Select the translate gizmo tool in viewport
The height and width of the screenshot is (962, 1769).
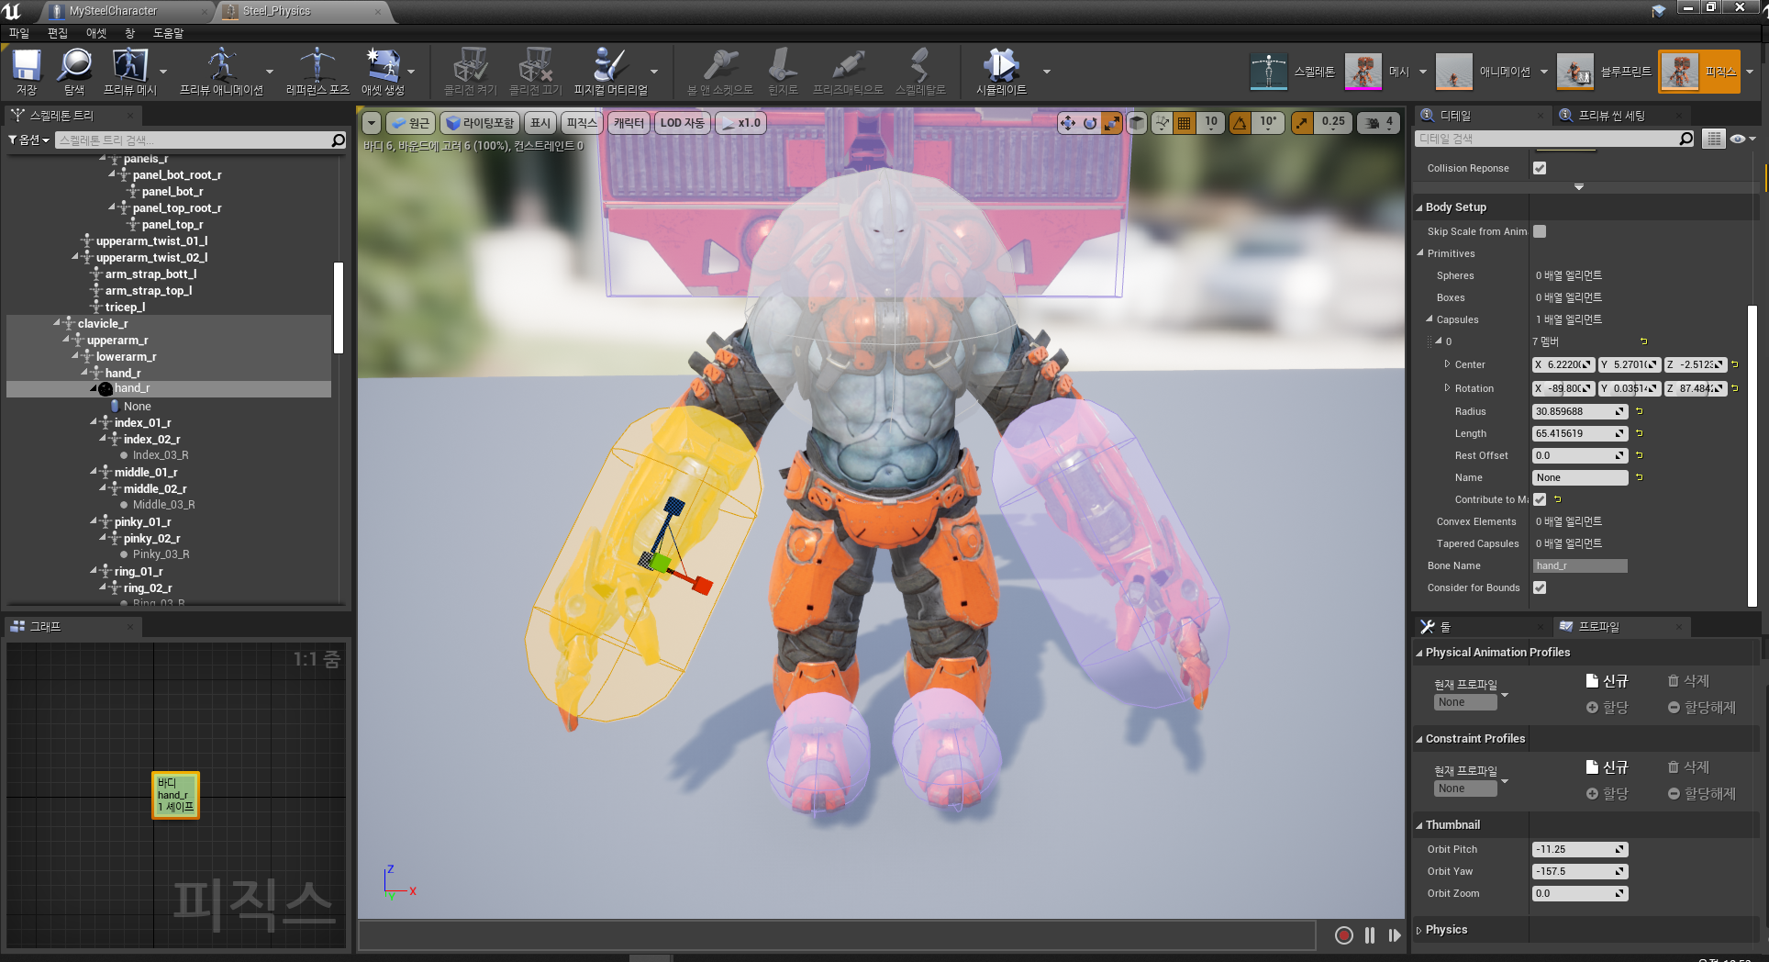click(x=1068, y=123)
